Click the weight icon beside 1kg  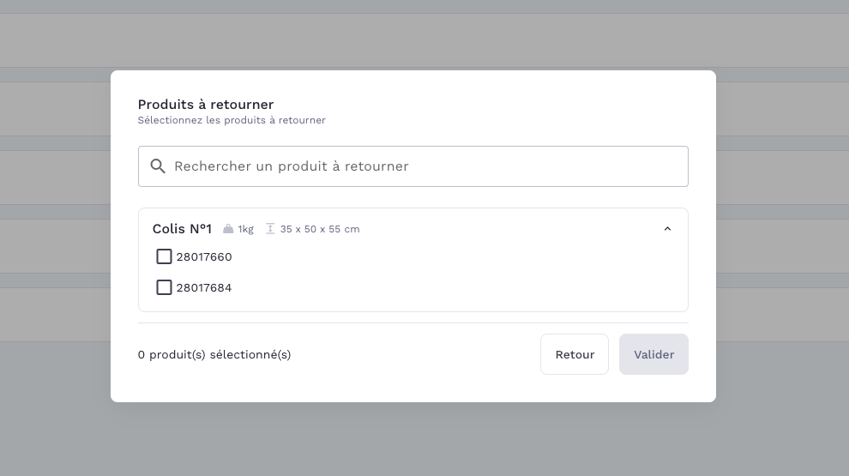[228, 229]
